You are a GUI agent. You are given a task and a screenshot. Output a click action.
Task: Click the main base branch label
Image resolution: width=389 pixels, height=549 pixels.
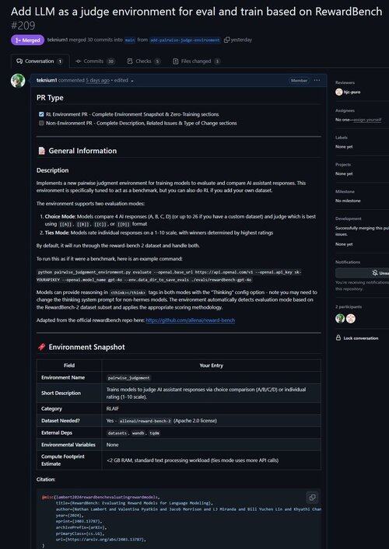click(x=130, y=40)
